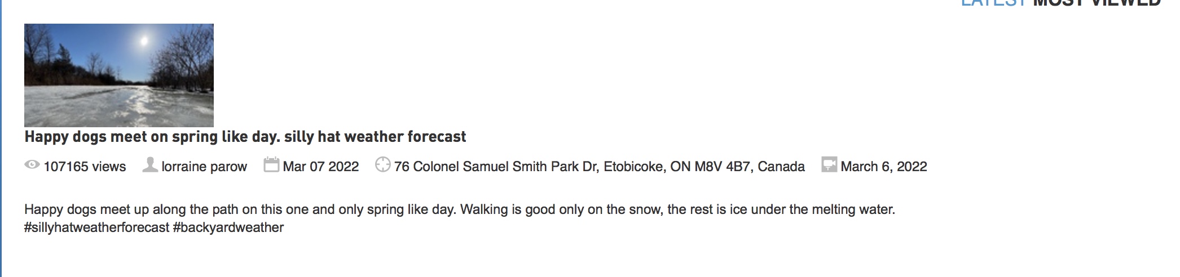The image size is (1180, 277).
Task: Open the icy path video thumbnail
Action: (x=119, y=75)
